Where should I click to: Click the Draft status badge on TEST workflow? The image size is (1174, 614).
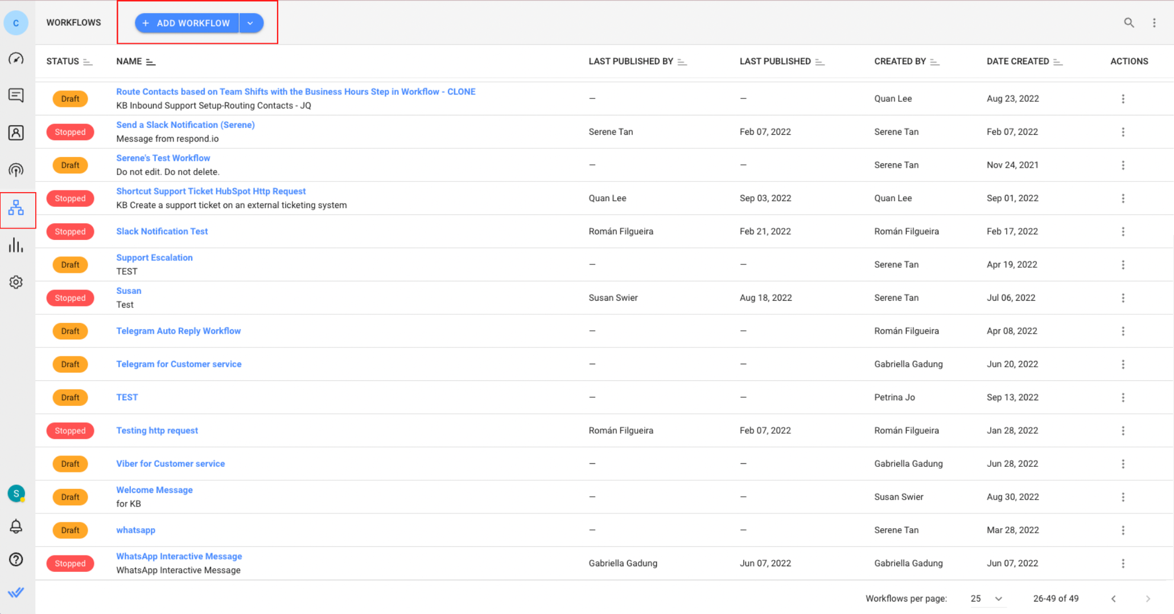[71, 397]
